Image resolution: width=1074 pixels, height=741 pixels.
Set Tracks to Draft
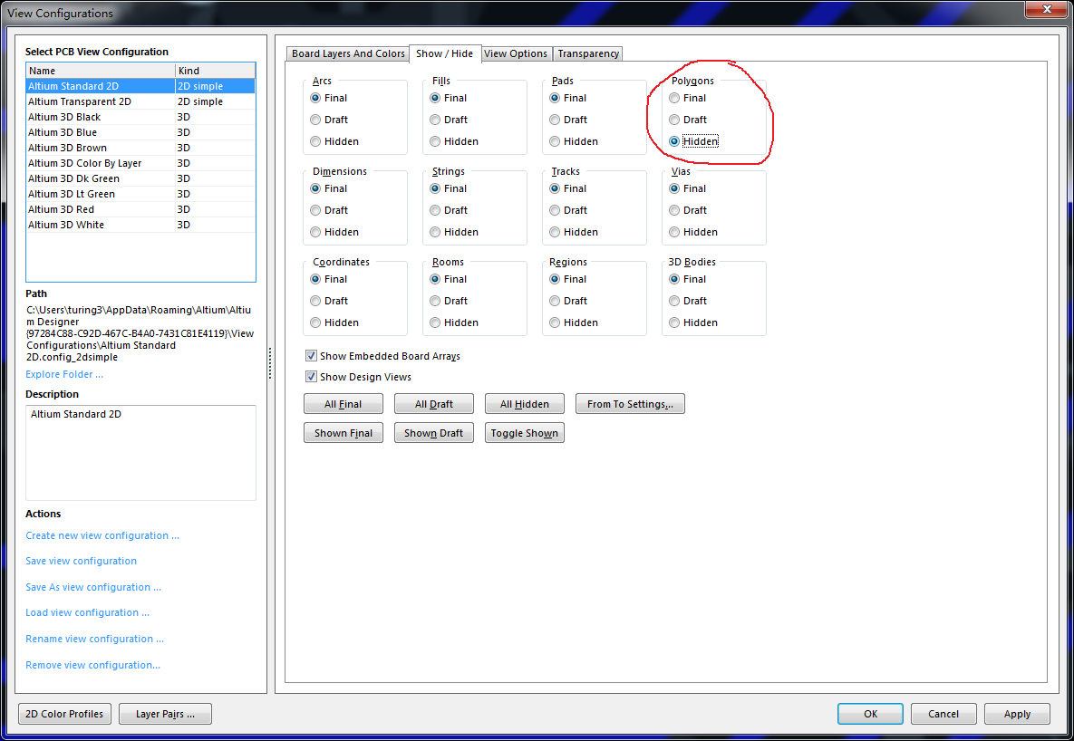[555, 210]
